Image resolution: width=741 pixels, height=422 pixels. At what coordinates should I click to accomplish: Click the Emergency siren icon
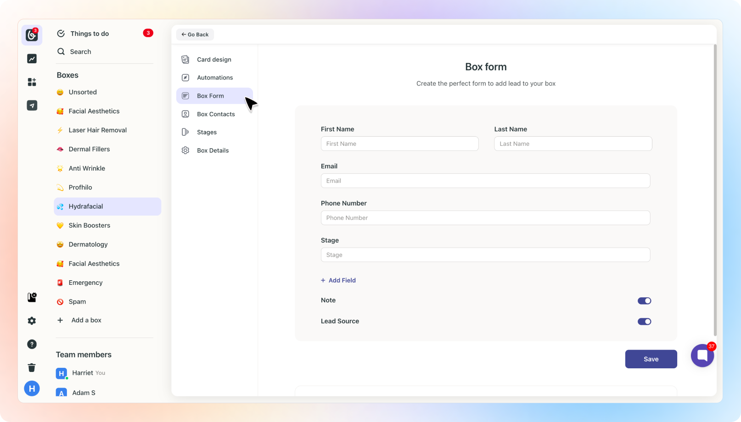coord(60,283)
